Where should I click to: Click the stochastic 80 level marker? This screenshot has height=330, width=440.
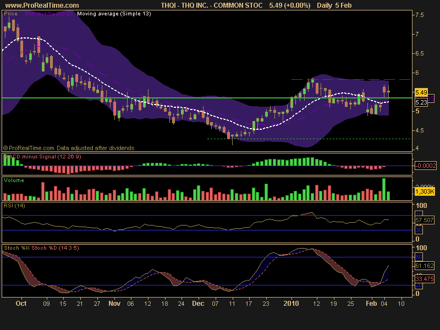click(x=419, y=257)
